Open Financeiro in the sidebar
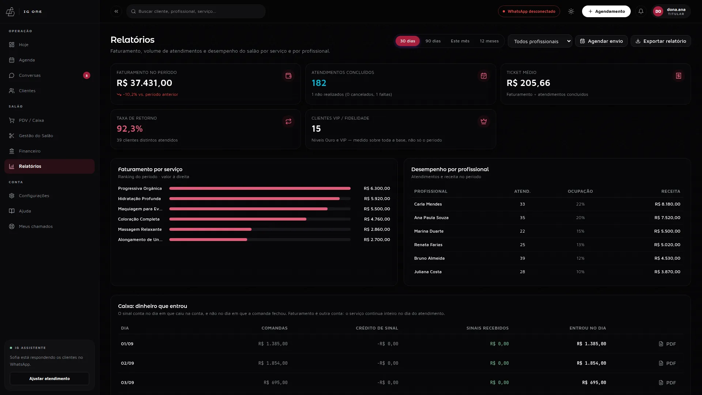The height and width of the screenshot is (395, 702). [x=49, y=151]
